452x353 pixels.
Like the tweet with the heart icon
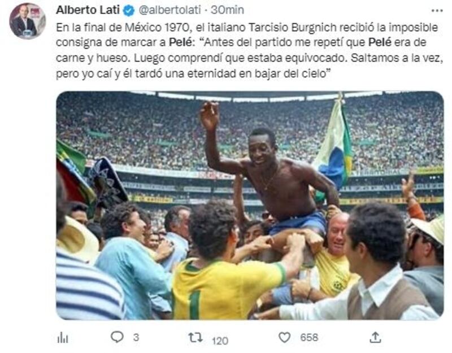(x=285, y=337)
